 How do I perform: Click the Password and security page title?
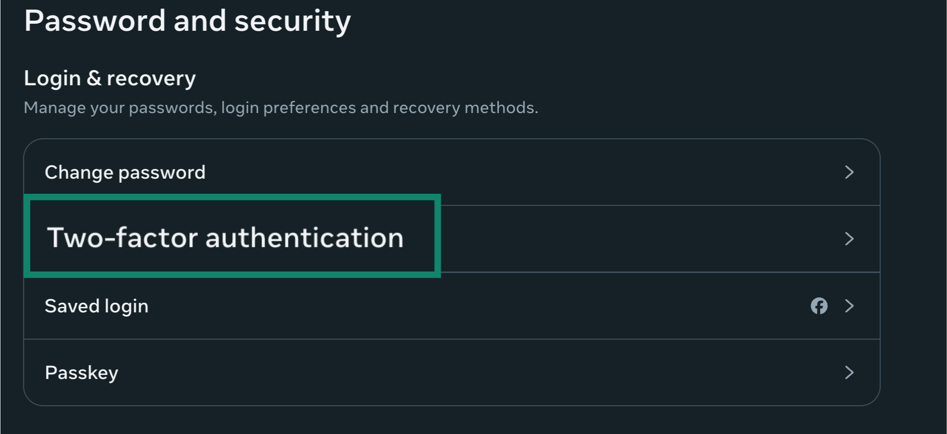tap(187, 21)
